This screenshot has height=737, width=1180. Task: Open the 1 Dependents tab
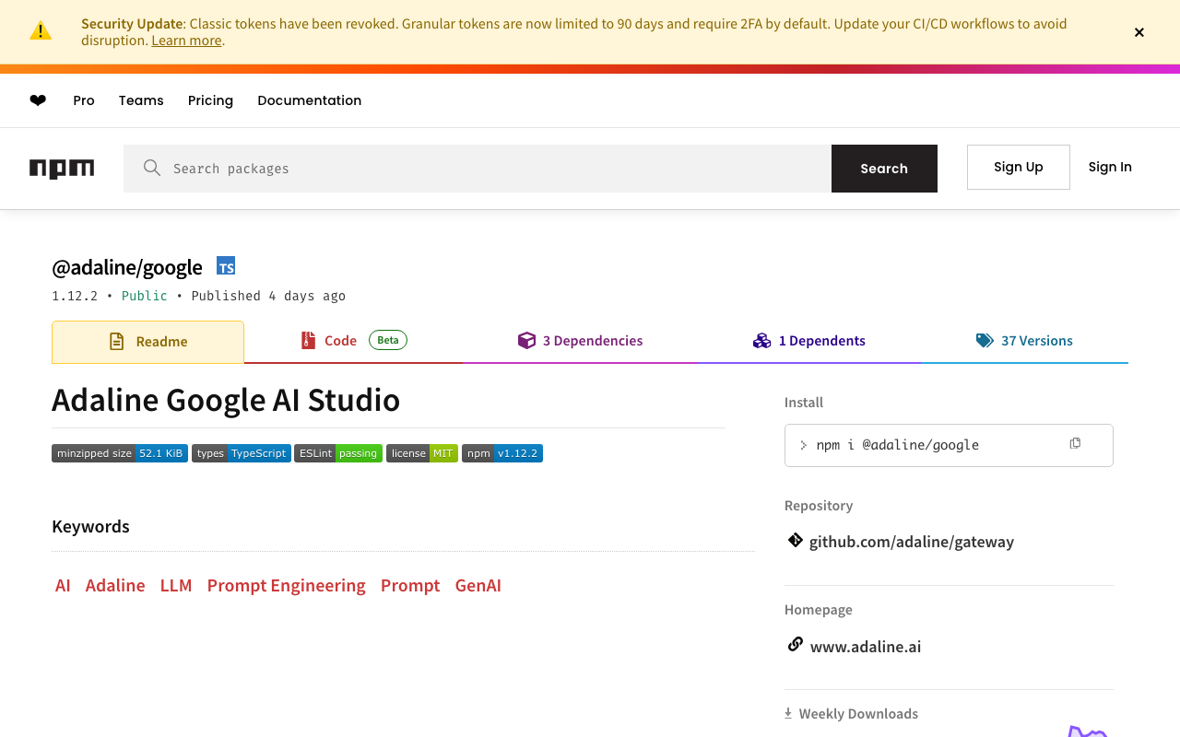pyautogui.click(x=809, y=341)
